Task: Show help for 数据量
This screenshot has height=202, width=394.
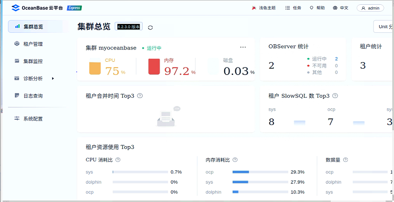Action: pos(345,160)
